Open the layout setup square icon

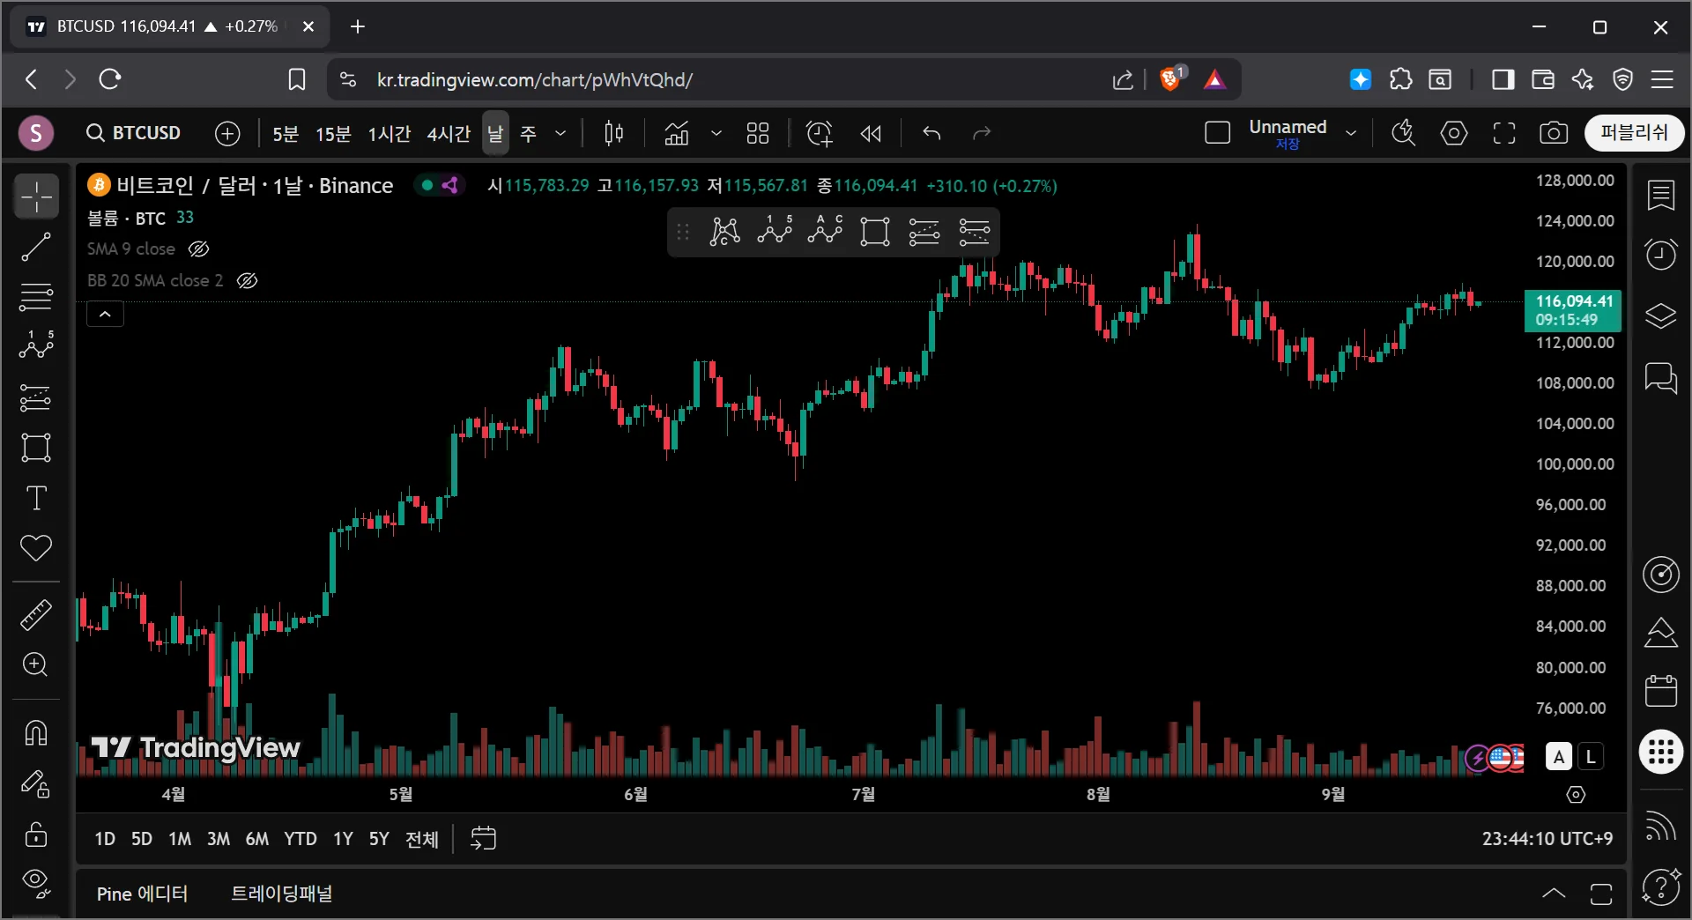pos(1217,133)
